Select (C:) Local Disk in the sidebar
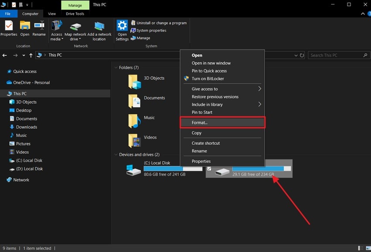This screenshot has height=252, width=371. pos(26,160)
